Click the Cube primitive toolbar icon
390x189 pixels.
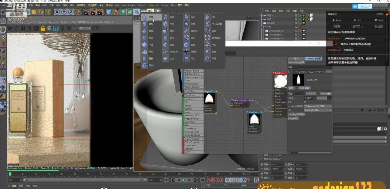tap(109, 12)
